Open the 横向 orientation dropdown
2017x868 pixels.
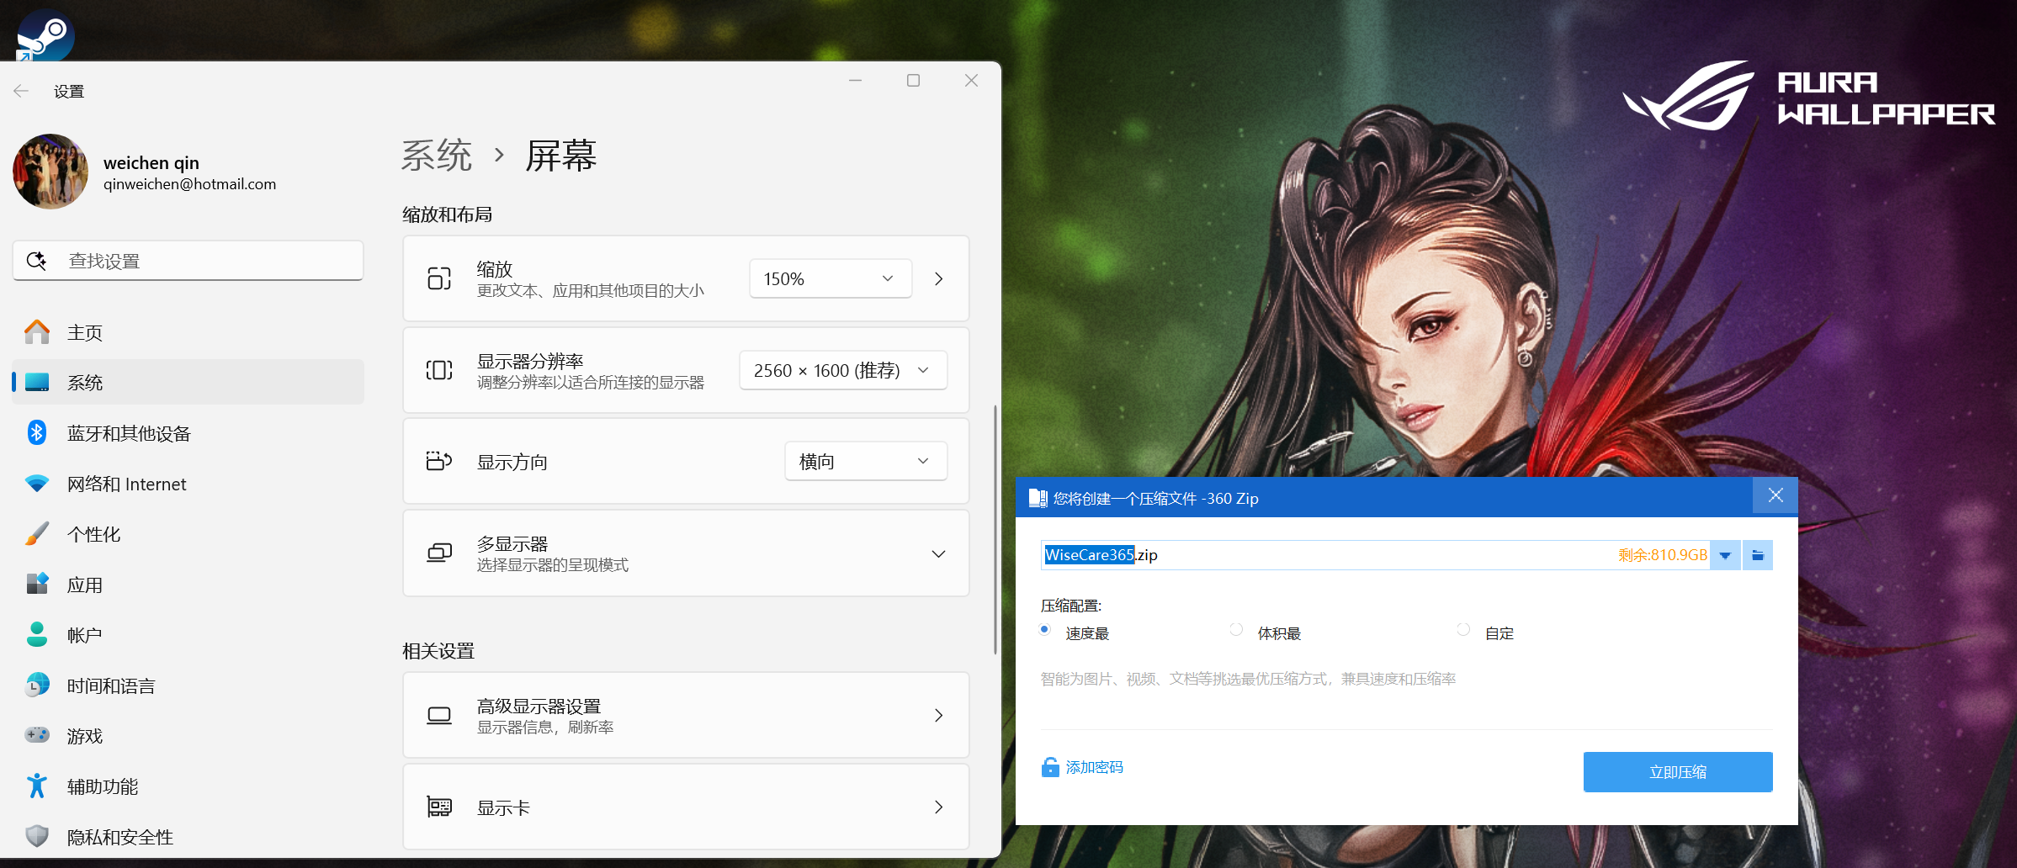click(866, 461)
